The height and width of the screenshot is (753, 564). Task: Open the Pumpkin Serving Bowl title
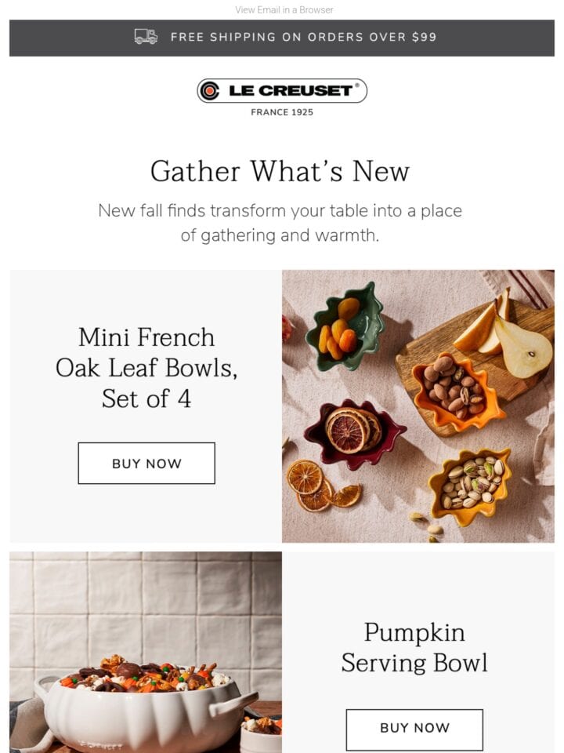pyautogui.click(x=414, y=647)
